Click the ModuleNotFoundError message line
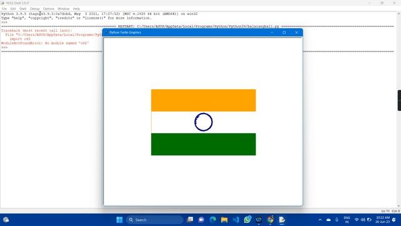This screenshot has height=226, width=401. click(45, 43)
